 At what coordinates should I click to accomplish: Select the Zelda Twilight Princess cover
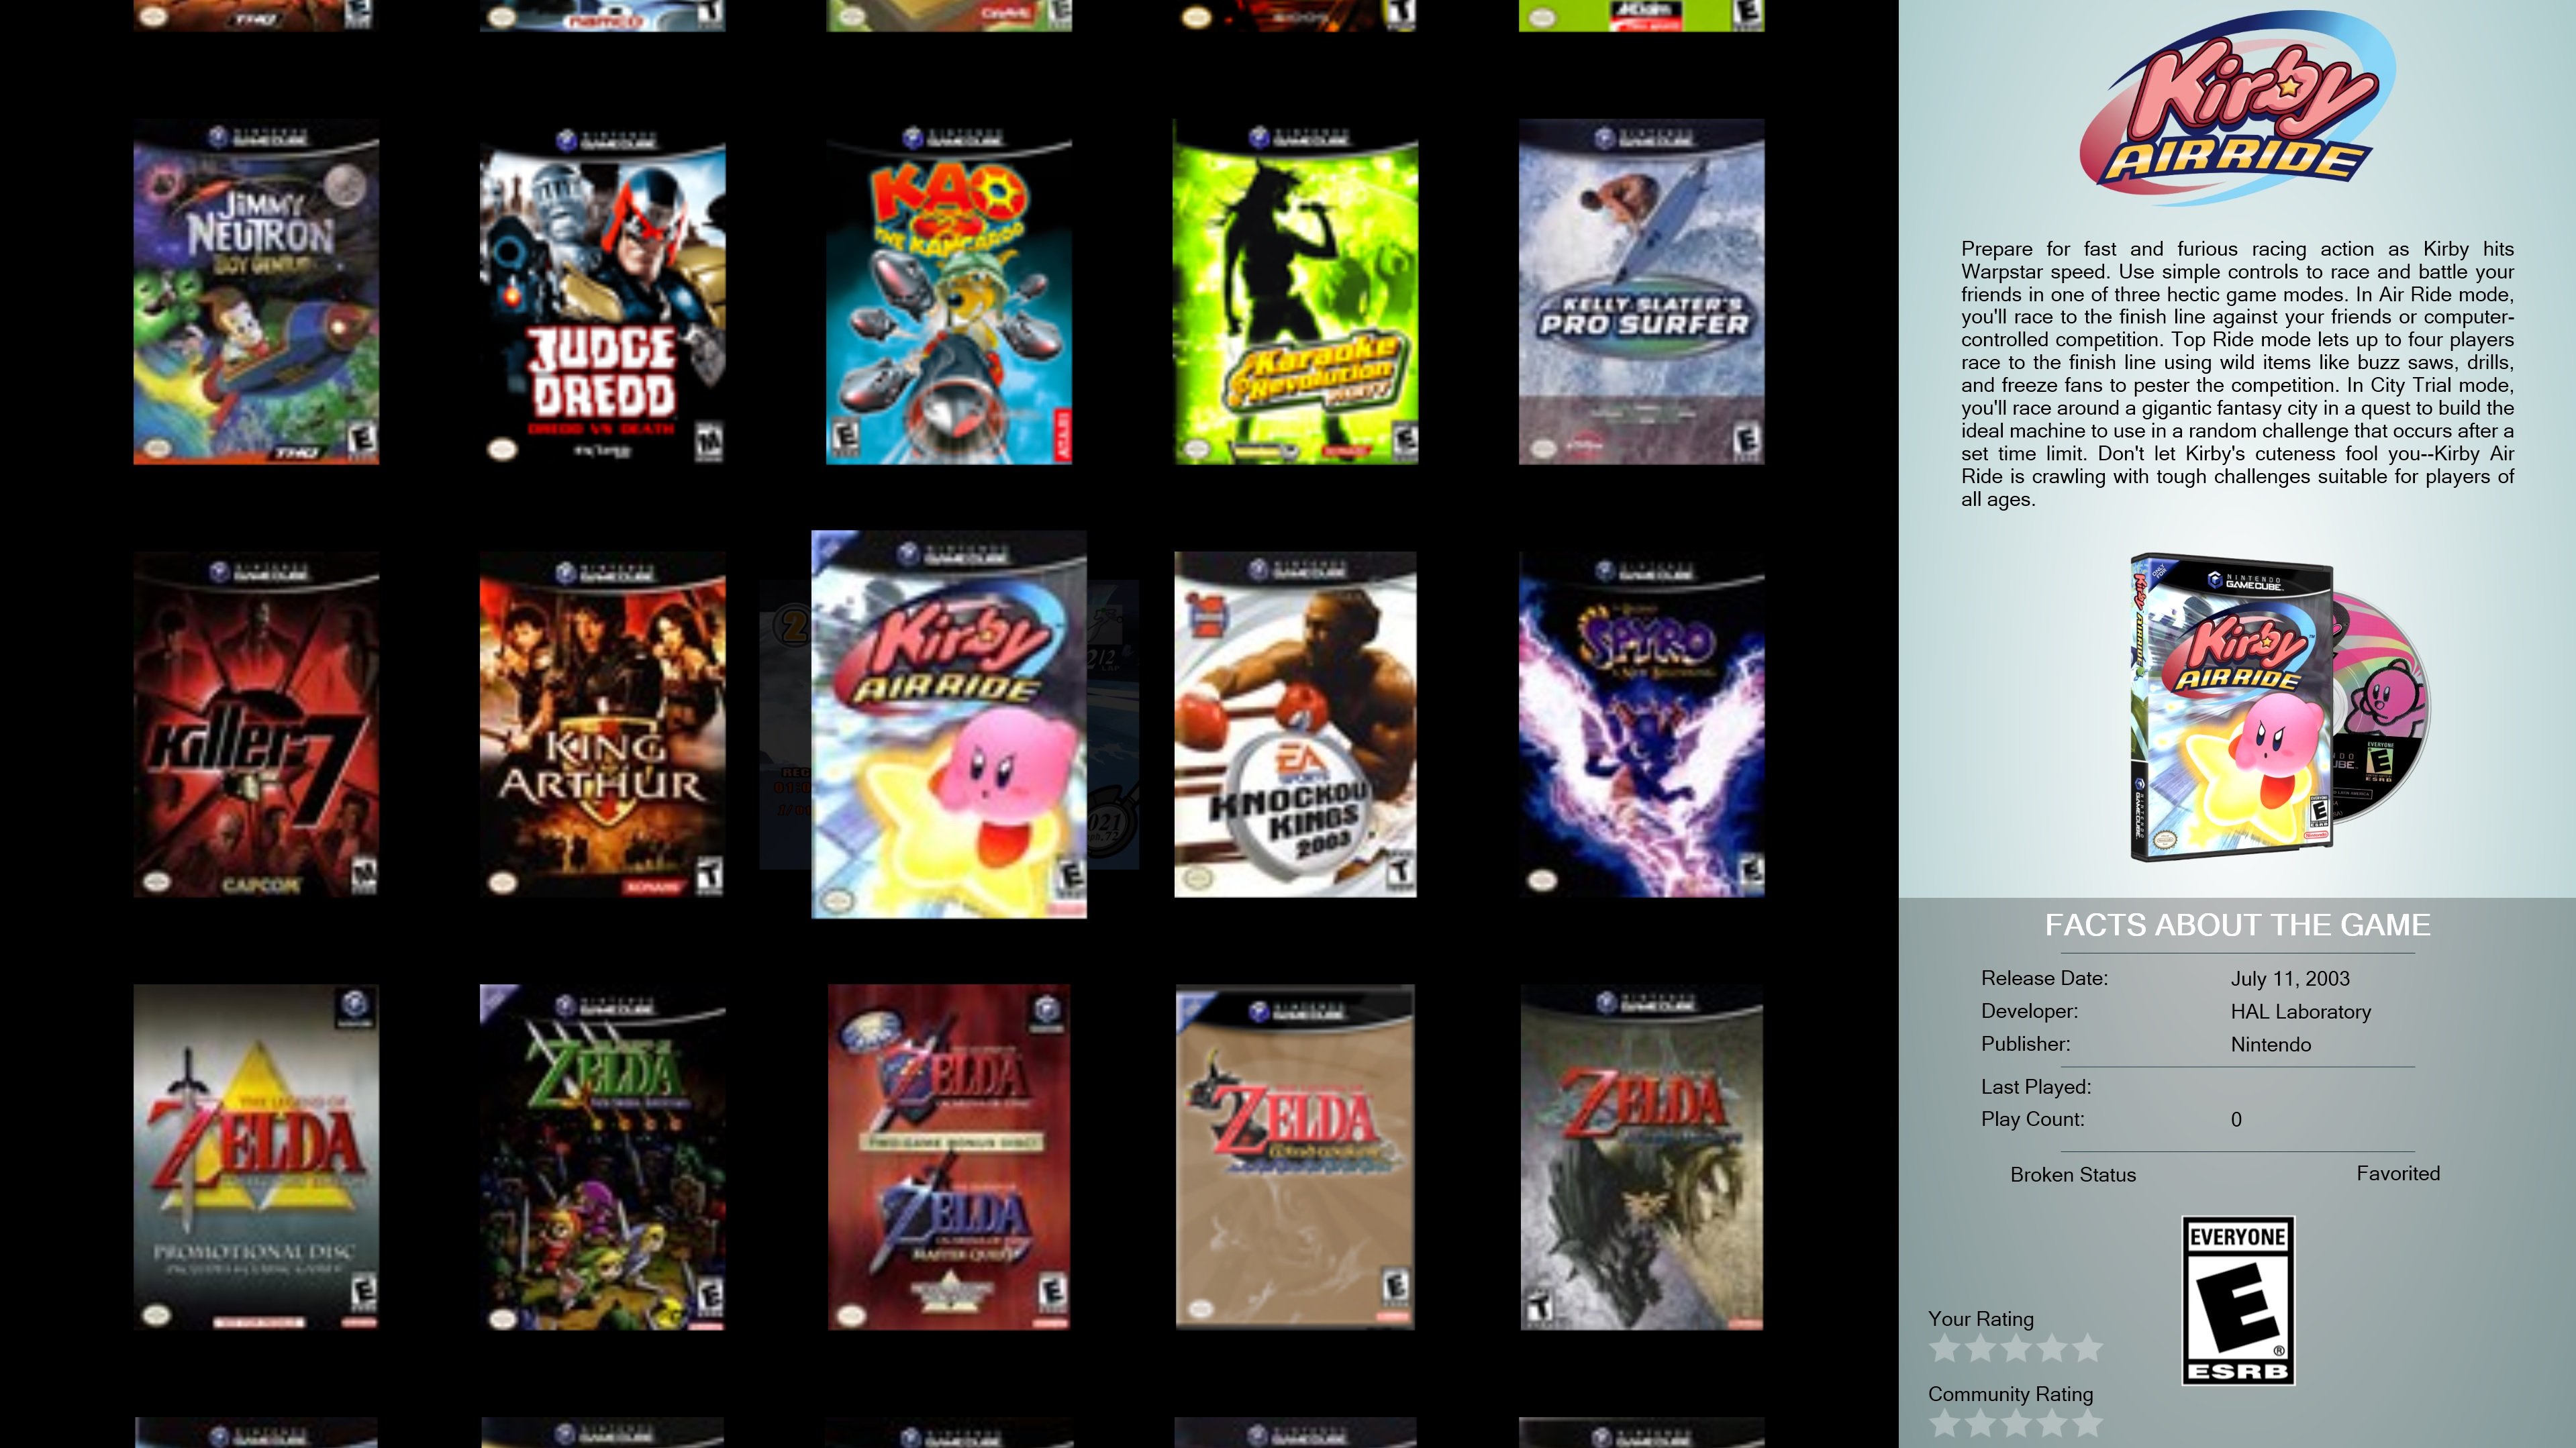[1641, 1157]
